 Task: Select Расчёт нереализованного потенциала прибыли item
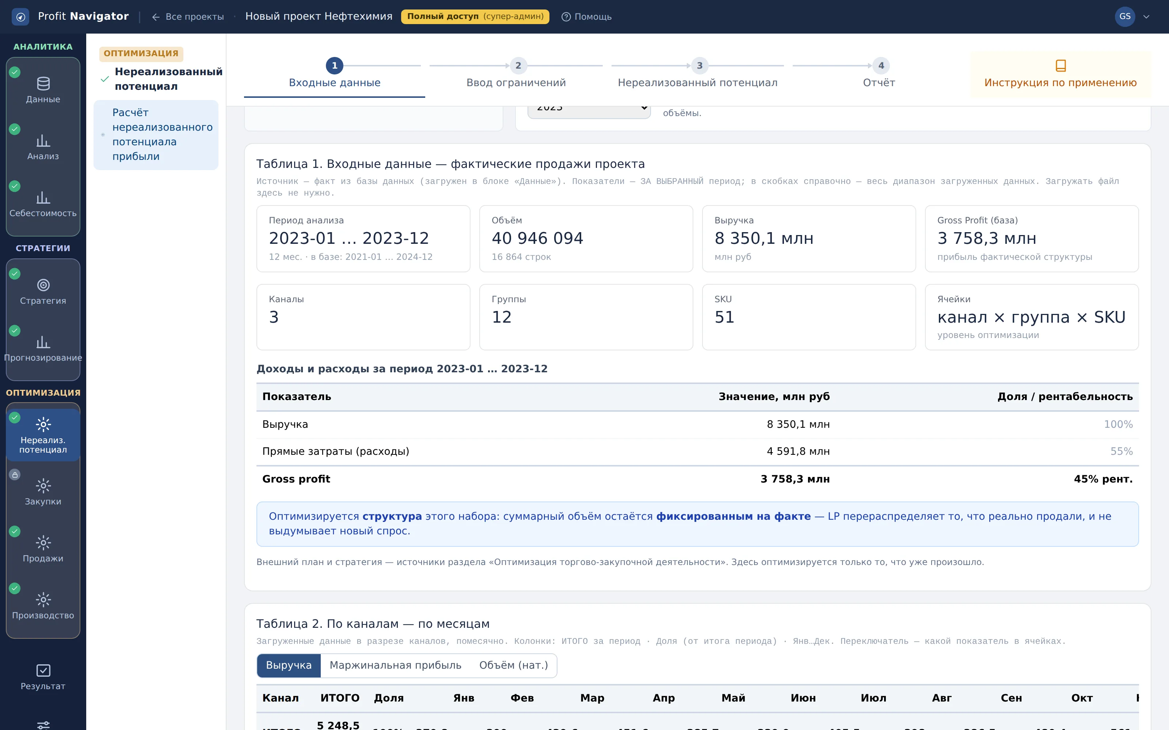pyautogui.click(x=156, y=135)
